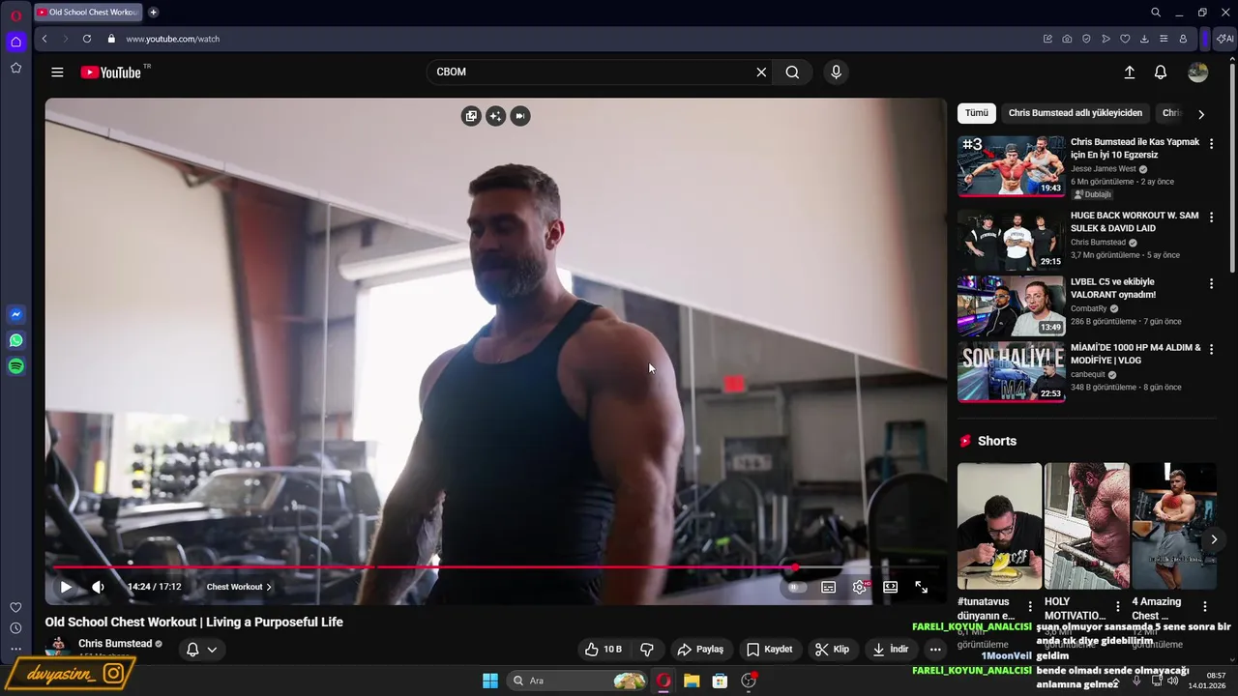Share the video via Paylaş
Image resolution: width=1238 pixels, height=696 pixels.
point(700,650)
